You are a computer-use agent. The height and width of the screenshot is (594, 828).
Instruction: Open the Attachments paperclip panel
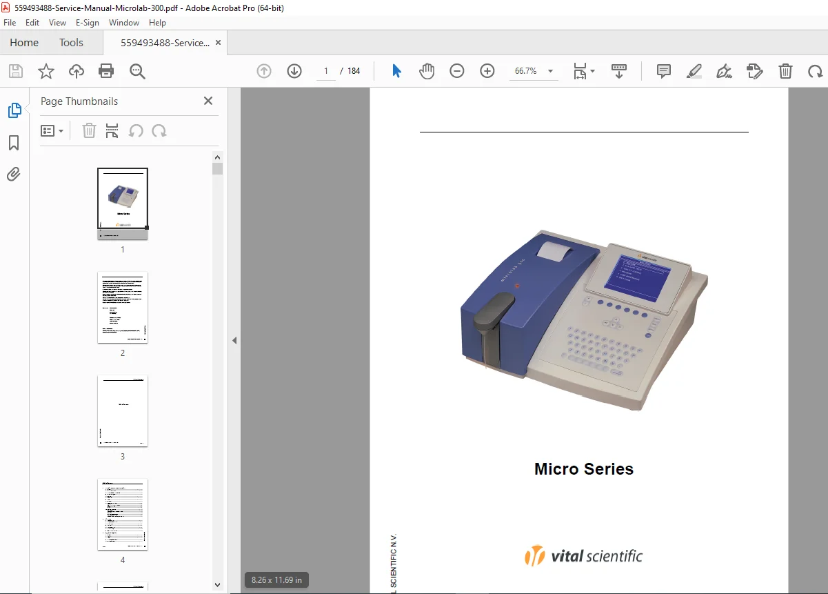[x=14, y=174]
